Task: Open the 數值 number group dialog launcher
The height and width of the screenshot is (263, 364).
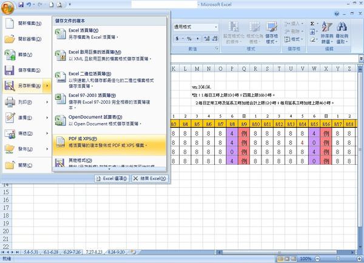Action: [x=217, y=48]
